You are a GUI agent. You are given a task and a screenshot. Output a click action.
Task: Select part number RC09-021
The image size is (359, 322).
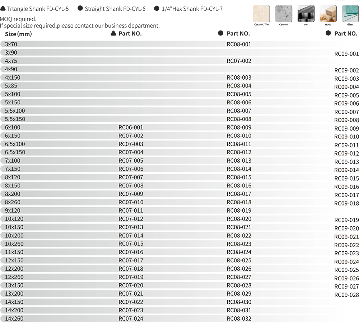[x=346, y=237]
